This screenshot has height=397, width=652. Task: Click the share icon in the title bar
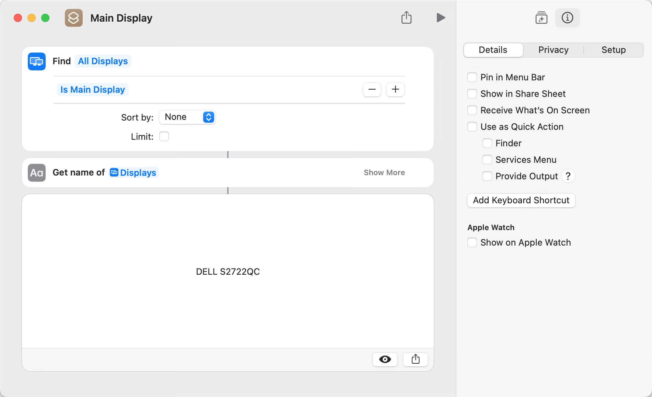(x=406, y=18)
